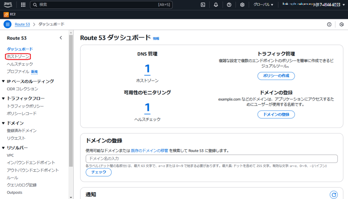Click the ドメインの登録 button

[x=276, y=115]
